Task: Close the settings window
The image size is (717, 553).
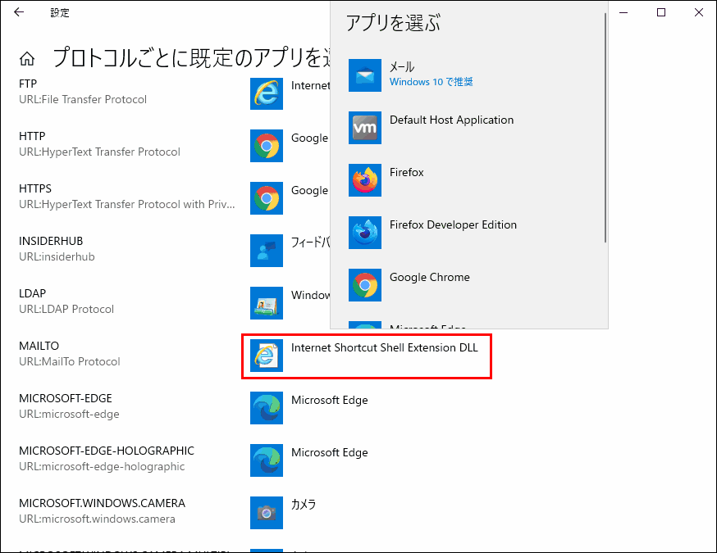Action: [698, 12]
